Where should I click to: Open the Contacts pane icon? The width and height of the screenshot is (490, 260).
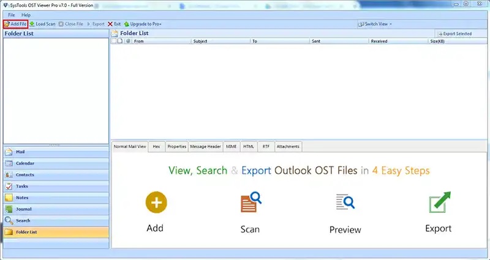9,175
